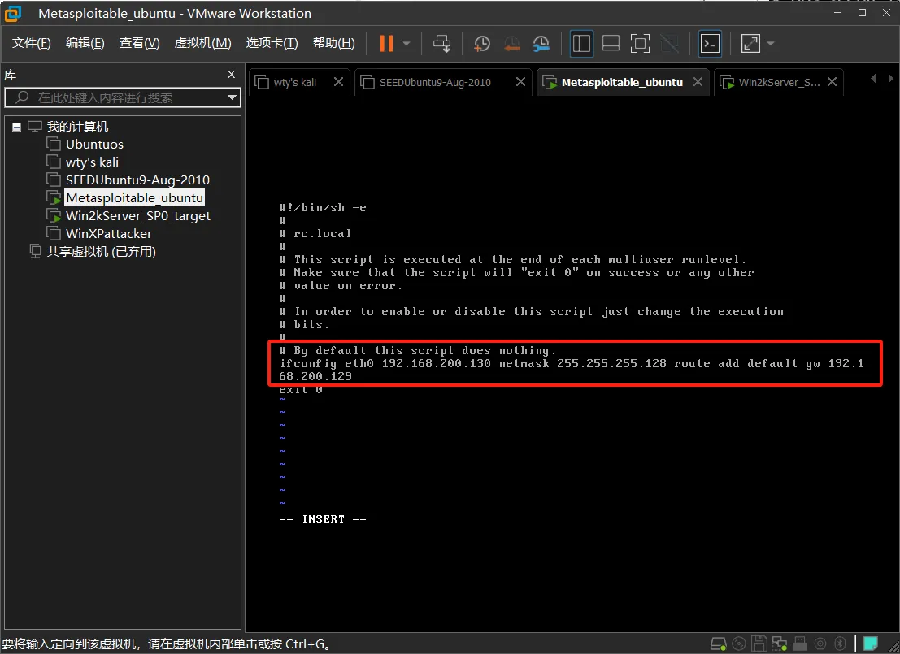
Task: Close the Metasploitable_ubuntu tab
Action: 698,82
